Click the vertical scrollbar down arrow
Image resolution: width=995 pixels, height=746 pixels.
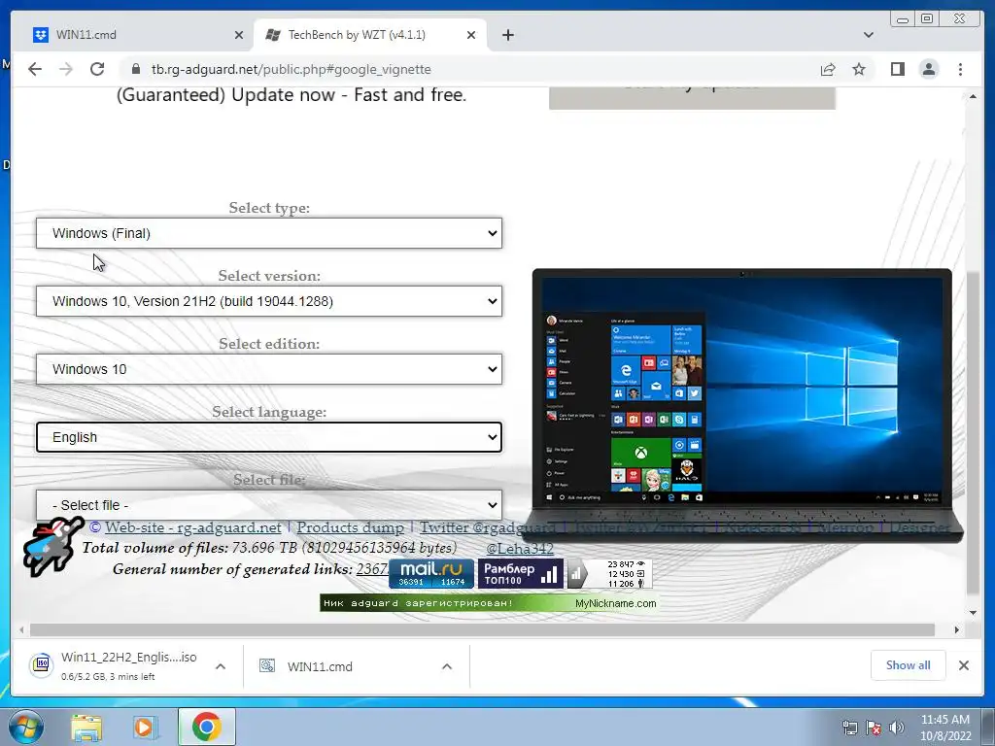pos(973,613)
